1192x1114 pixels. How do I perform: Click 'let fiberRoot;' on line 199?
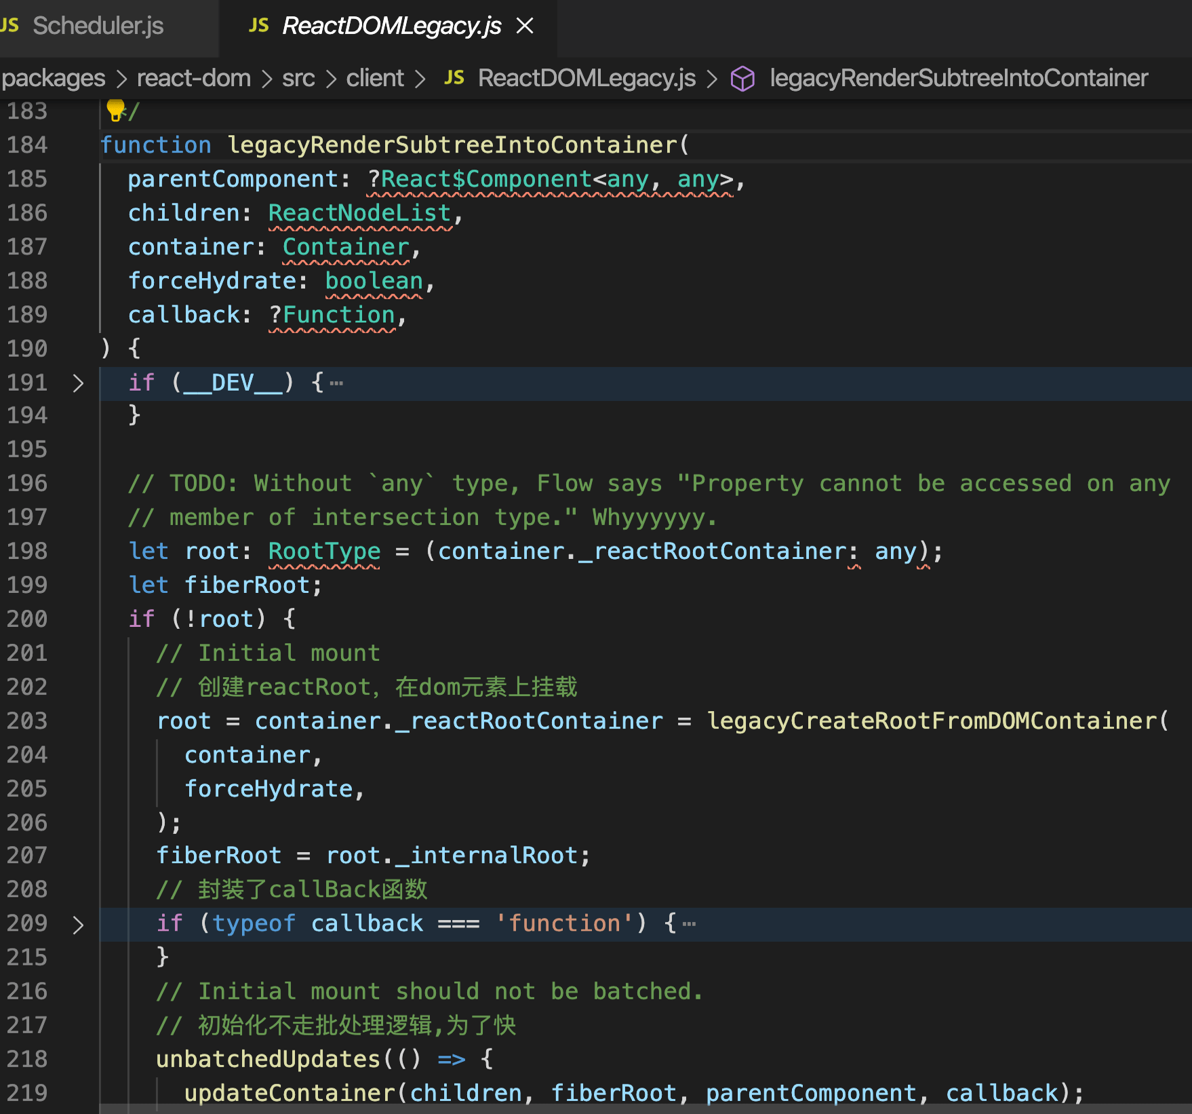pyautogui.click(x=225, y=585)
